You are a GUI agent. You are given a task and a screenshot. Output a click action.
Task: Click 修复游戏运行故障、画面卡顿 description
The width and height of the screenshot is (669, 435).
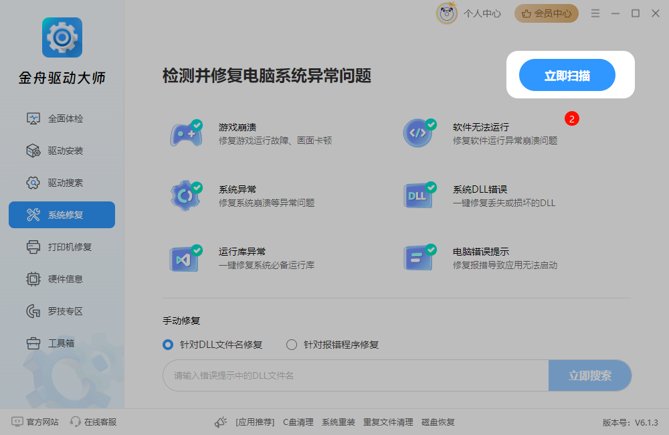tap(275, 141)
